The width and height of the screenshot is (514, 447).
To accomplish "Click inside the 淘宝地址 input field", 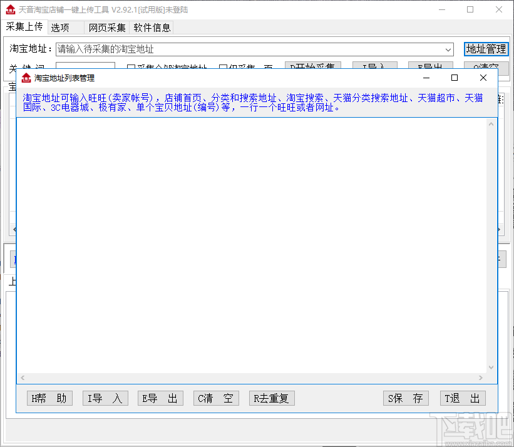I will tap(250, 49).
